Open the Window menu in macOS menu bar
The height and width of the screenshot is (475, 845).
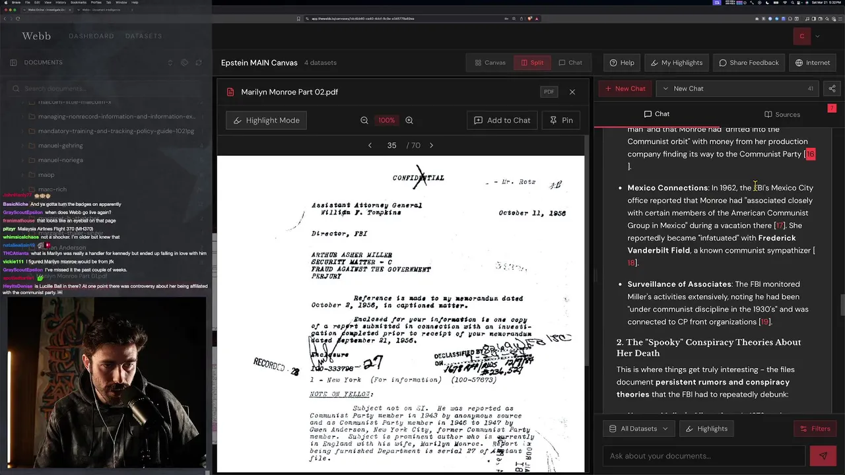coord(121,3)
